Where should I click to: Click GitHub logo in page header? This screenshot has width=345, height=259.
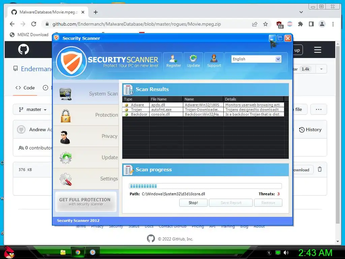click(24, 49)
